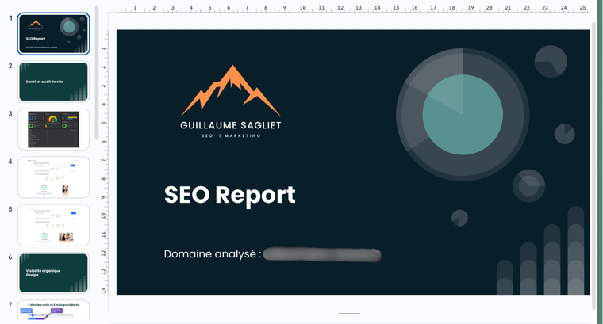Click the SEO Report title text
Viewport: 603px width, 324px height.
click(229, 196)
